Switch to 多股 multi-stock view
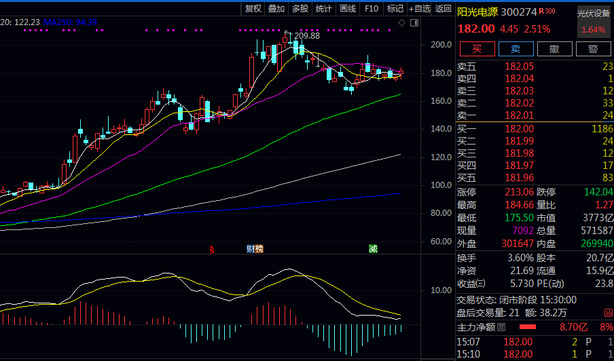 [x=300, y=9]
